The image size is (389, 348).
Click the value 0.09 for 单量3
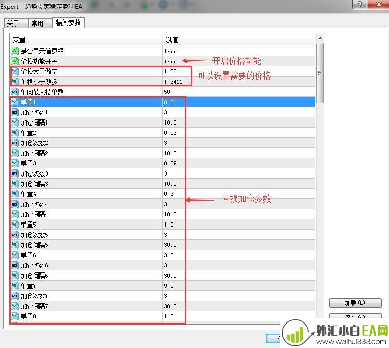click(170, 163)
